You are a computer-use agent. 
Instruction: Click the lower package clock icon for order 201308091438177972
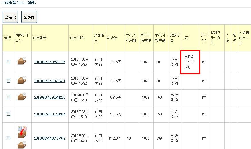22,145
